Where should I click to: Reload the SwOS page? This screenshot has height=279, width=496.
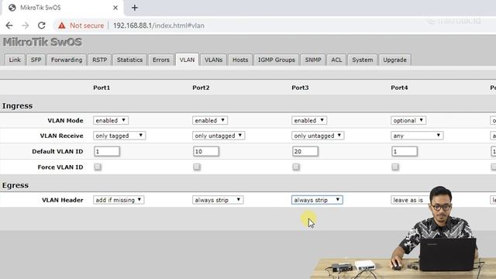tap(41, 26)
